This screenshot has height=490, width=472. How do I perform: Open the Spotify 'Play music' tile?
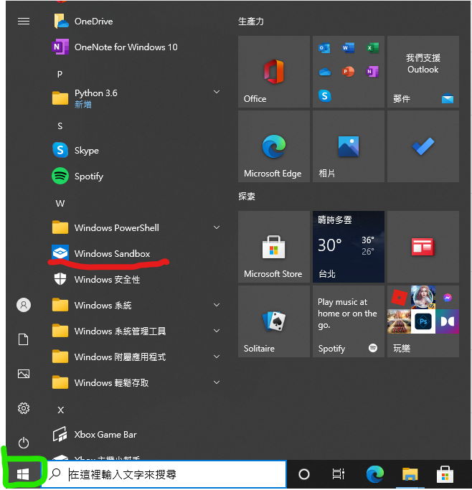pyautogui.click(x=349, y=321)
